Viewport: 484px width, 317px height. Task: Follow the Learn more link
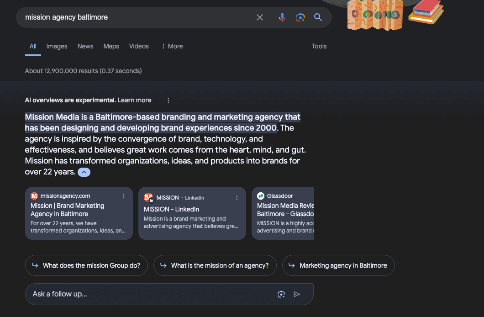coord(135,100)
